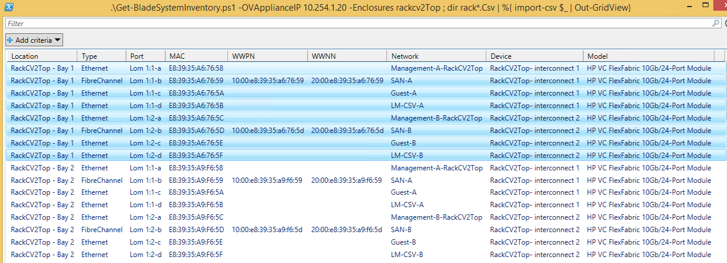
Task: Click Lom 1:2-b port in Bay 1 row
Action: 145,131
